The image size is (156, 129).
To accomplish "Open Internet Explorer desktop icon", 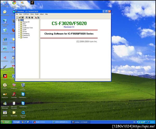I will (5, 41).
